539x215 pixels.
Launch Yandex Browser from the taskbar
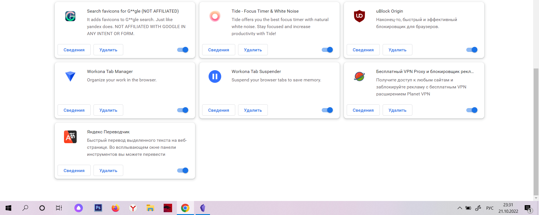[133, 208]
